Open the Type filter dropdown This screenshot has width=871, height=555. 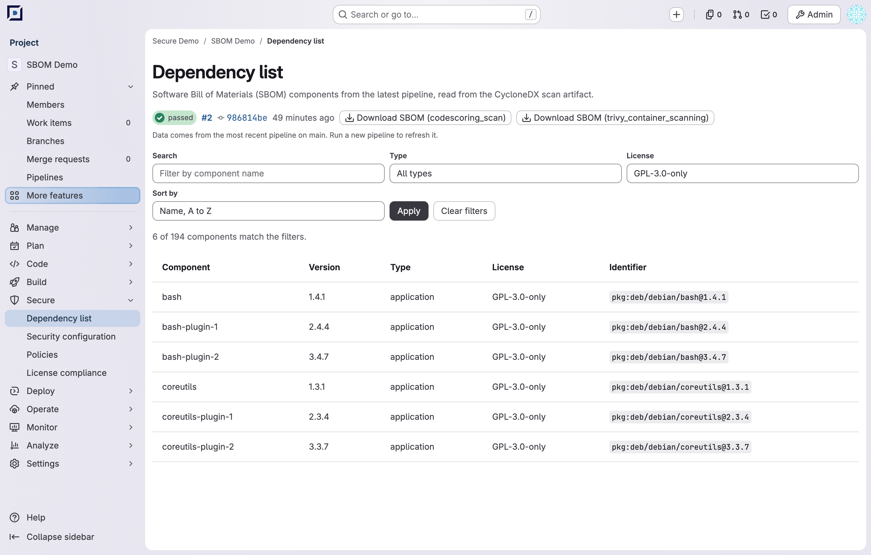505,173
